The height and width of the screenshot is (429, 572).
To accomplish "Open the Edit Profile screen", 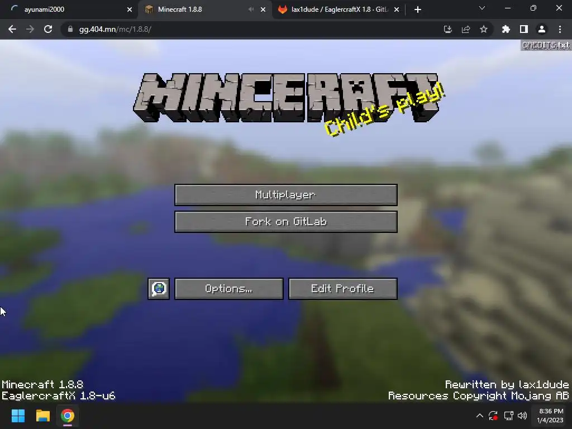I will click(x=342, y=289).
